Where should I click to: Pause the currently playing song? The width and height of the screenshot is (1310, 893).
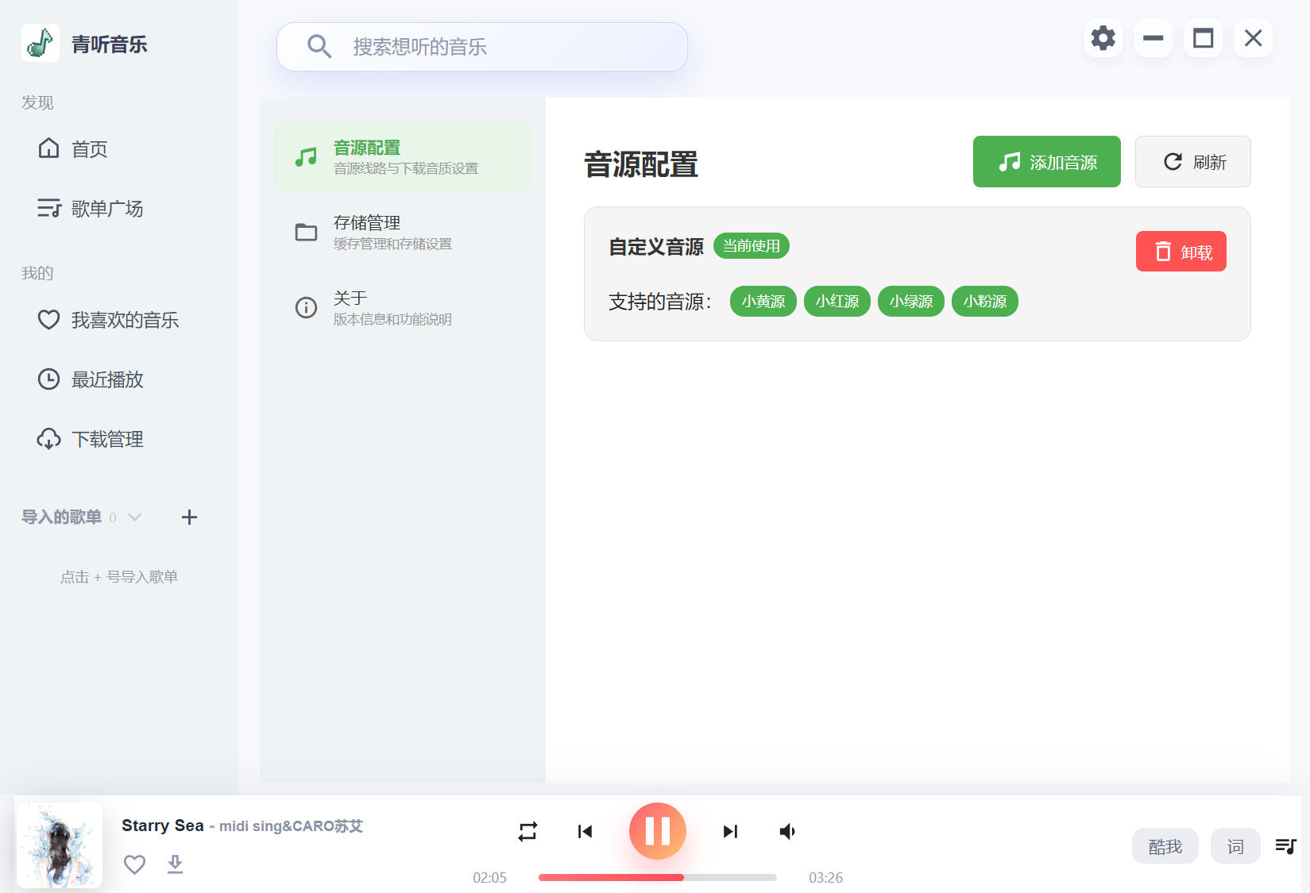(x=657, y=831)
